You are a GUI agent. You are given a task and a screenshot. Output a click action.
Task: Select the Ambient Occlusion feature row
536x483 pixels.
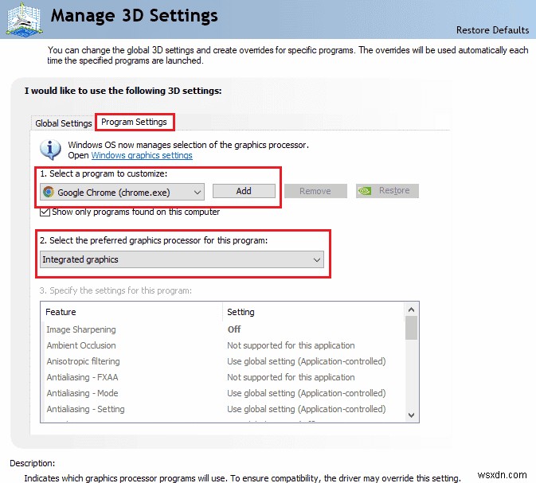(80, 345)
